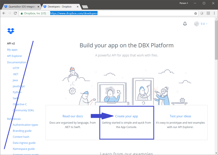Click 'Docs are organized by language' description
This screenshot has width=218, height=155.
click(72, 125)
